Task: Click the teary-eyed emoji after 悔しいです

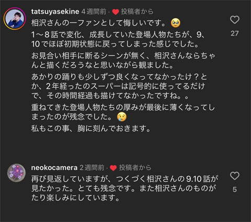Action: pos(176,23)
